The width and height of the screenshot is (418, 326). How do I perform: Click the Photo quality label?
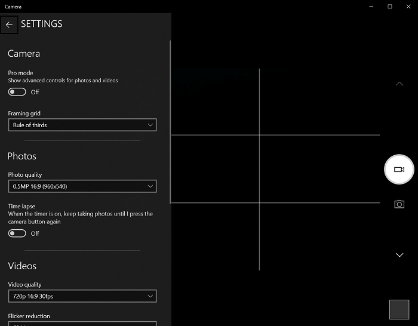(x=25, y=175)
